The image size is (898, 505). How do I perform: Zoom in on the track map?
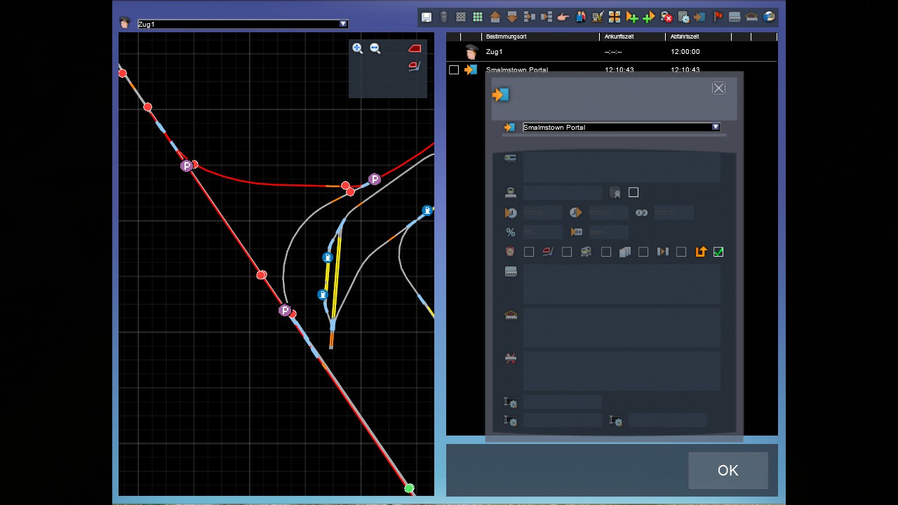[x=358, y=48]
